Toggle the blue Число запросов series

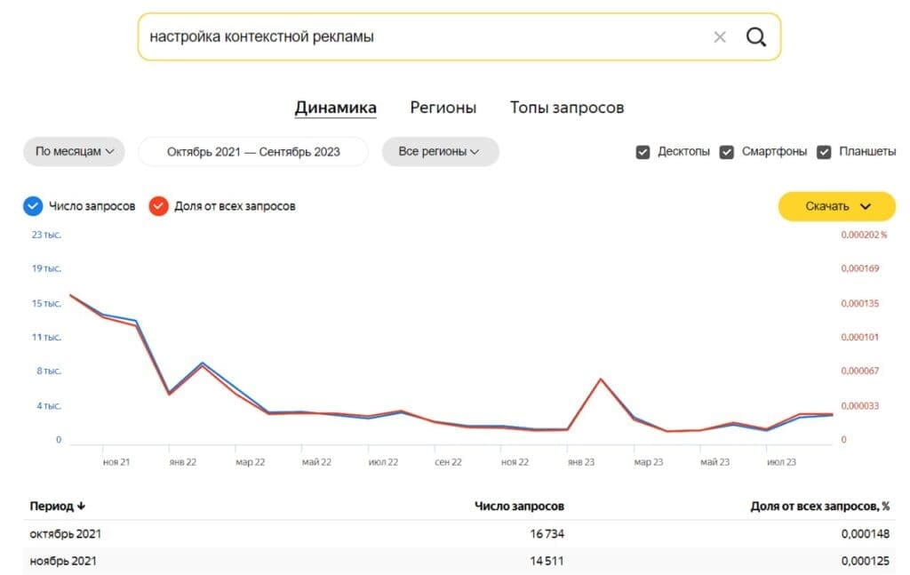pos(33,206)
